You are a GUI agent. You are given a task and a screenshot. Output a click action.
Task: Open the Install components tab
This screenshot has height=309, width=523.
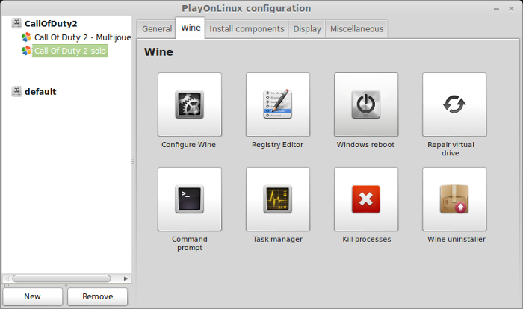point(247,29)
